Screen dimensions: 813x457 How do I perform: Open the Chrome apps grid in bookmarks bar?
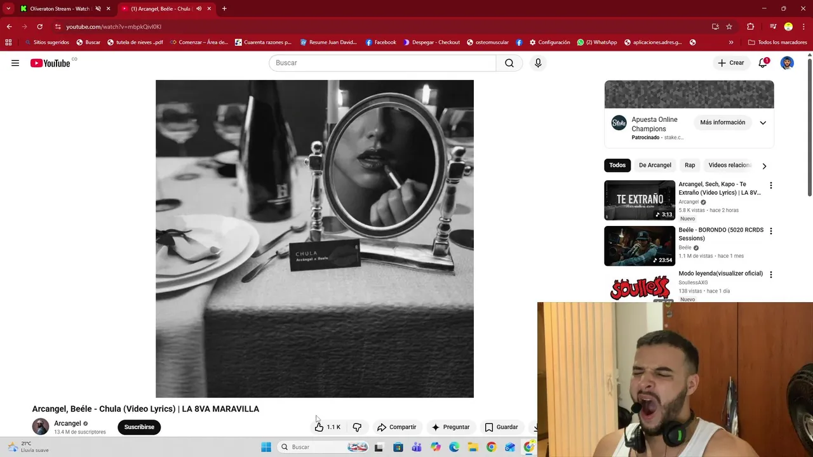point(8,43)
